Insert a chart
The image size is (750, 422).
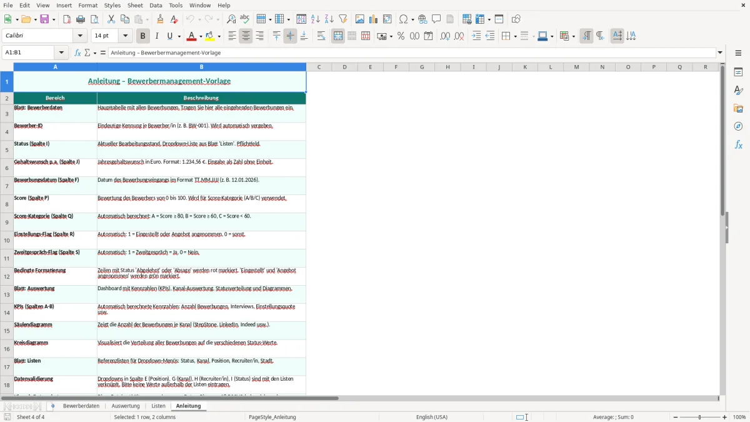(x=374, y=19)
